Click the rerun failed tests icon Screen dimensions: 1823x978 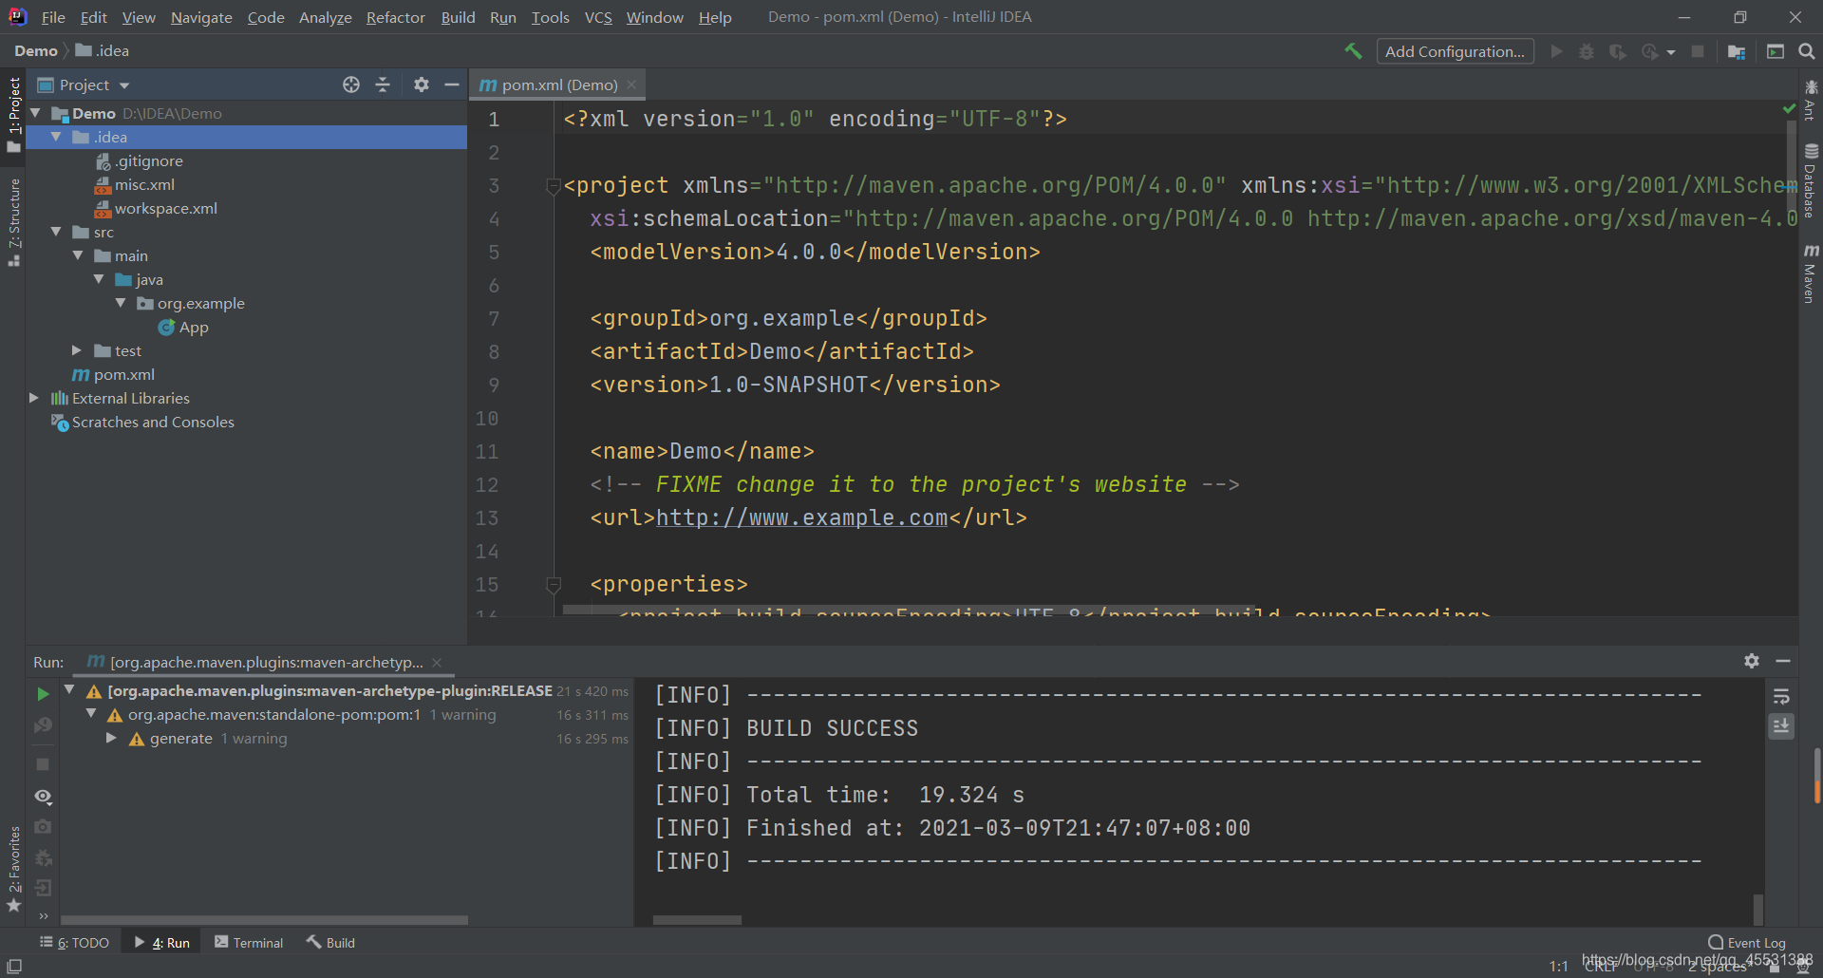tap(43, 725)
